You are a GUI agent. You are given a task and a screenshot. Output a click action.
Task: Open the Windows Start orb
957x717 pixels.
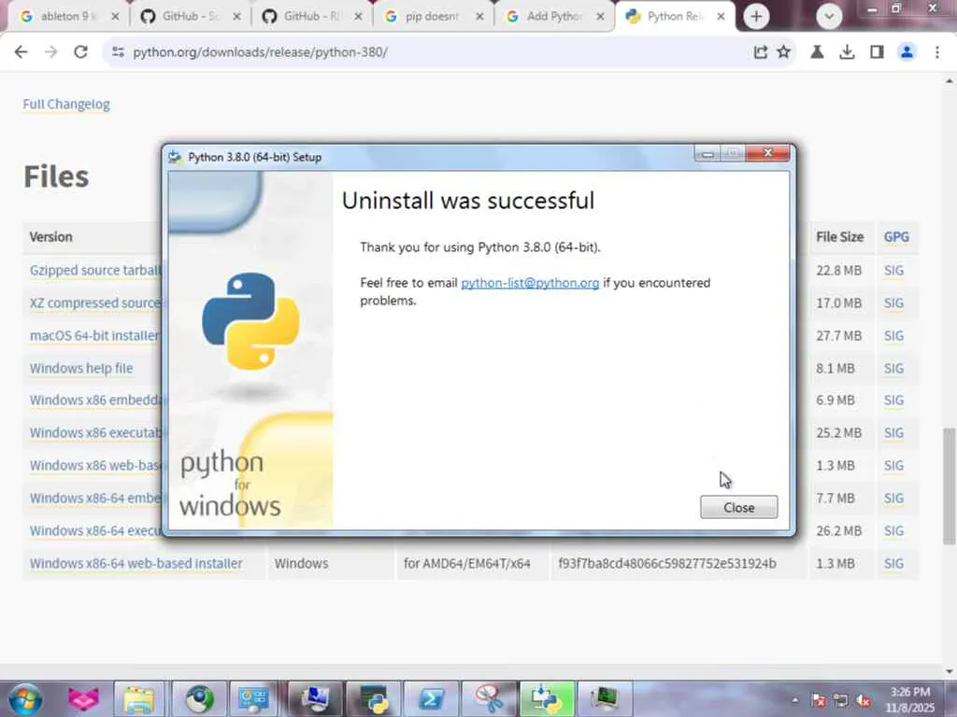pos(25,698)
